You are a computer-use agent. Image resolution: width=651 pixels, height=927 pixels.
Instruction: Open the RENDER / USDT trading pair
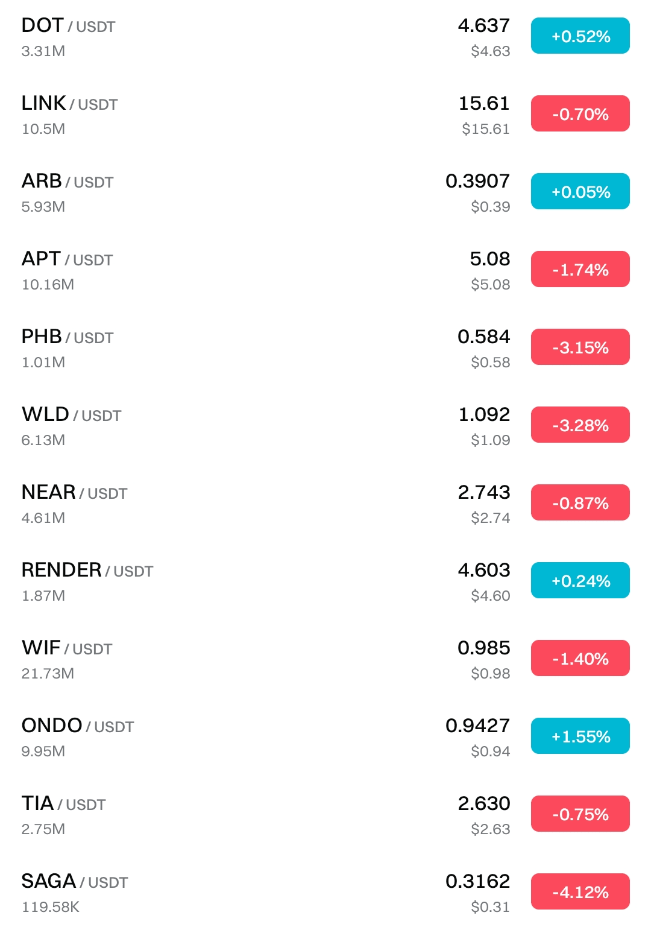[x=87, y=571]
